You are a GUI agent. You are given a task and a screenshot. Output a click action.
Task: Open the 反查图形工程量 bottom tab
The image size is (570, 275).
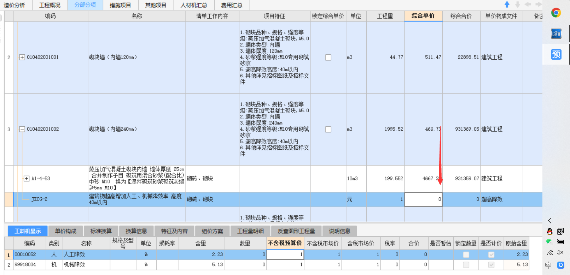click(296, 231)
